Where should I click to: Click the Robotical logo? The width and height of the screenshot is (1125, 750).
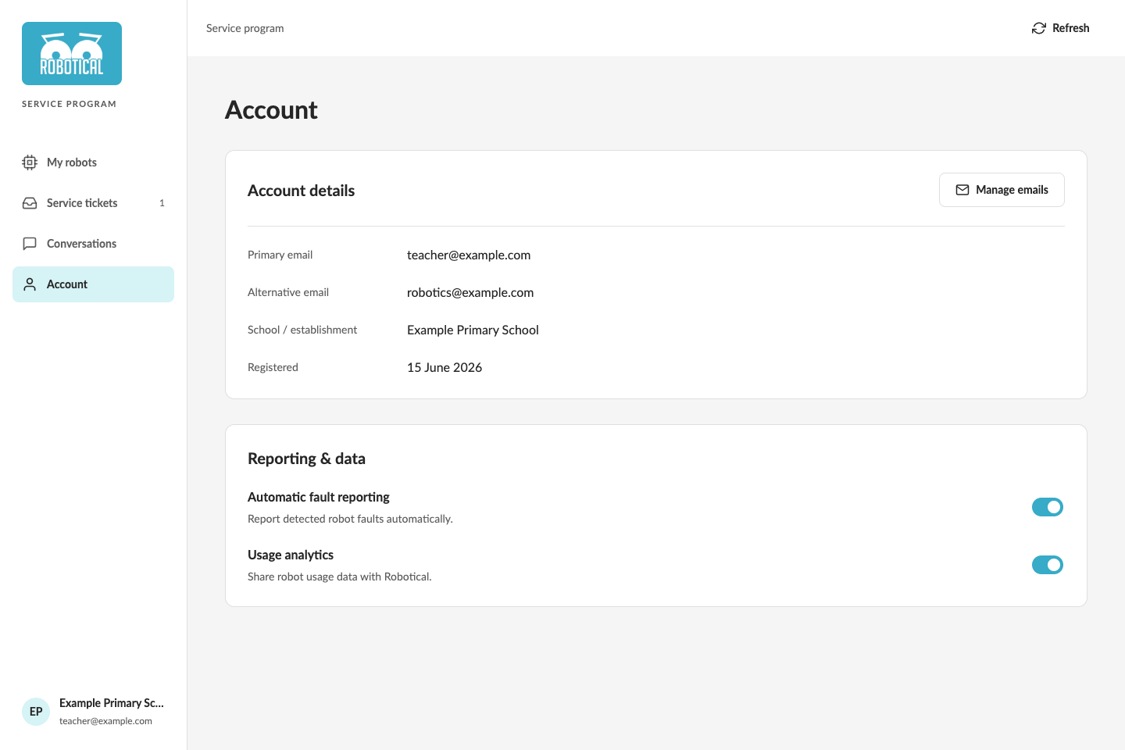click(x=72, y=53)
